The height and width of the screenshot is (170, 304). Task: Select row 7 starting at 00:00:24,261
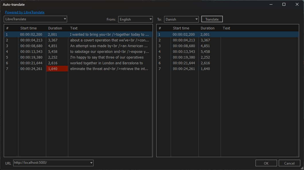86,69
